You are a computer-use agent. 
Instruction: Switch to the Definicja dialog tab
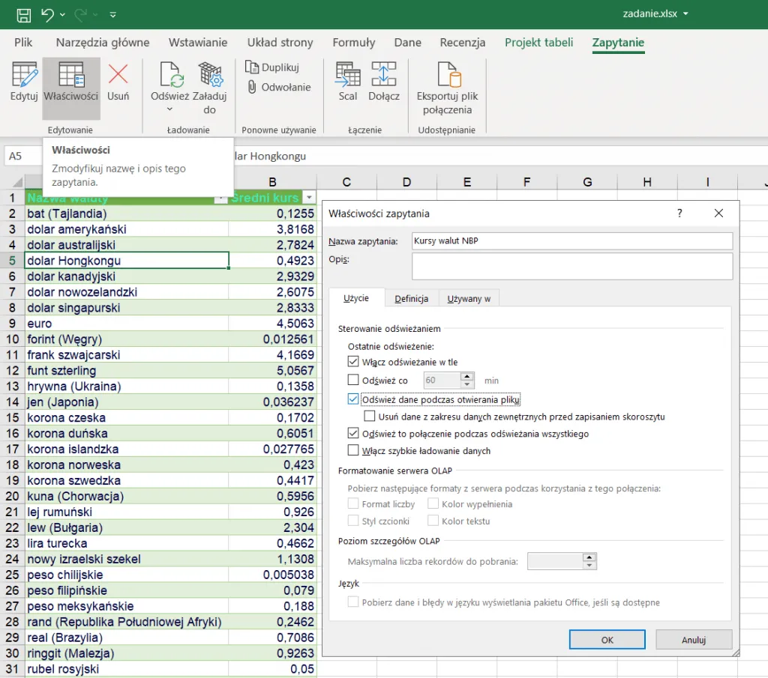(x=411, y=299)
